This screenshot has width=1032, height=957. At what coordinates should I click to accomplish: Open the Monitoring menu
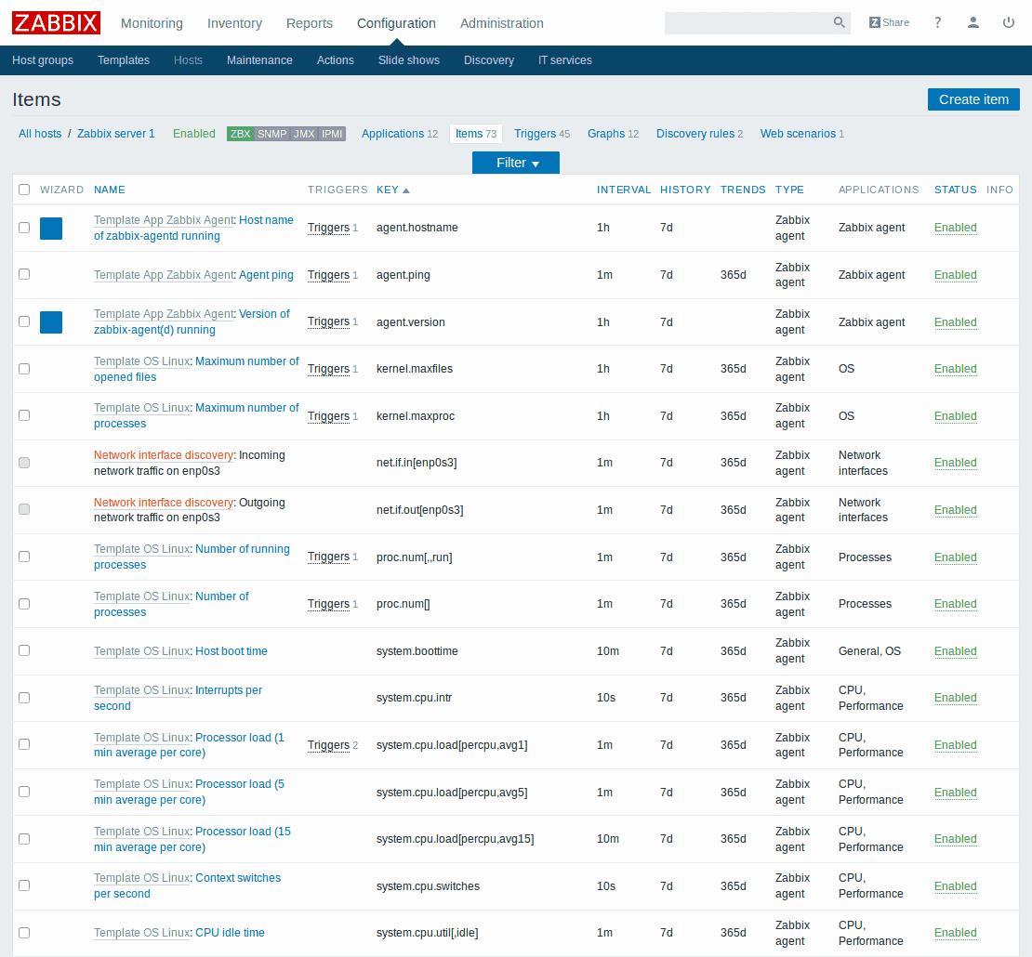click(x=152, y=23)
